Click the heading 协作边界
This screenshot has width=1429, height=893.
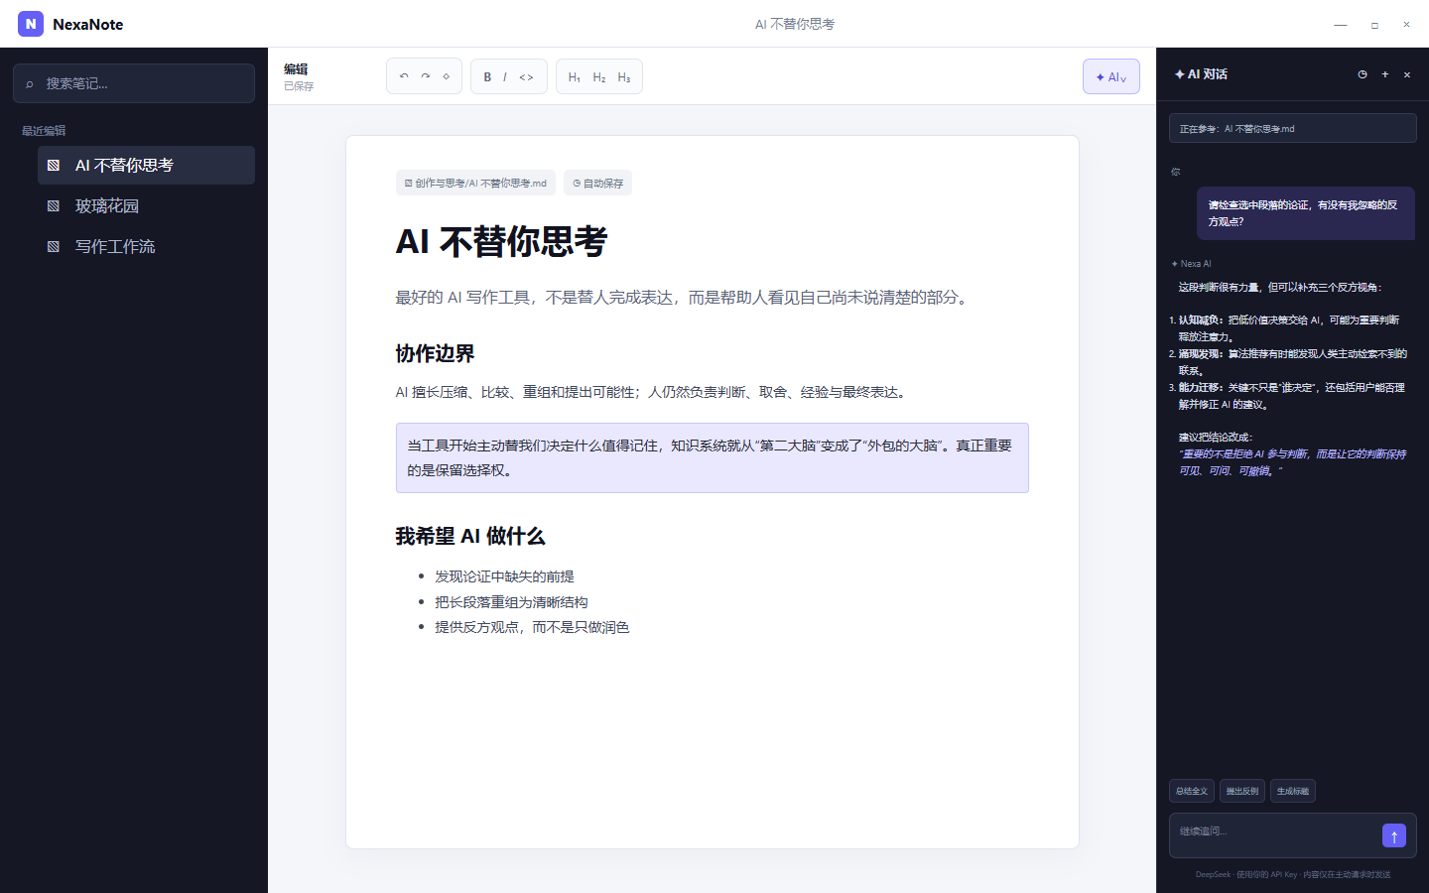pyautogui.click(x=435, y=353)
